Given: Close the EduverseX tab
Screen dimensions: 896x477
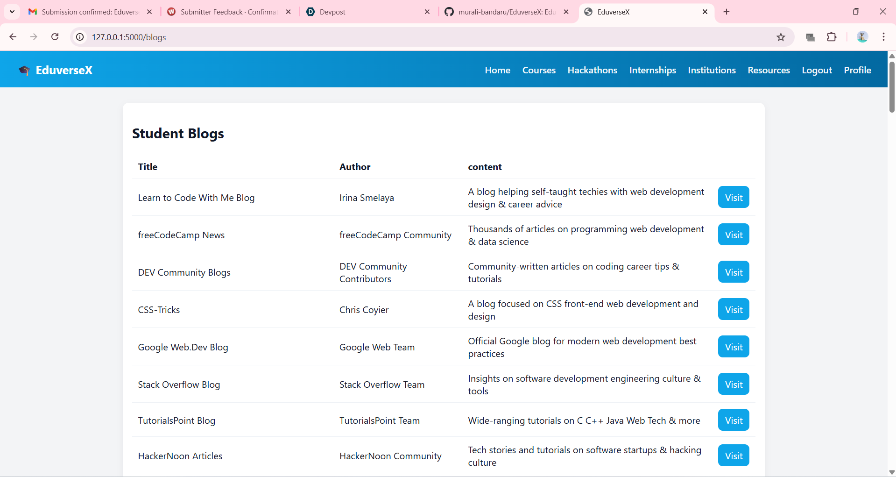Looking at the screenshot, I should click(705, 12).
